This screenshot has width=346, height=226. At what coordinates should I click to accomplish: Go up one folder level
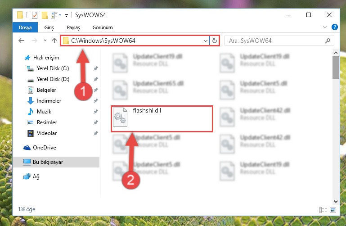(54, 41)
